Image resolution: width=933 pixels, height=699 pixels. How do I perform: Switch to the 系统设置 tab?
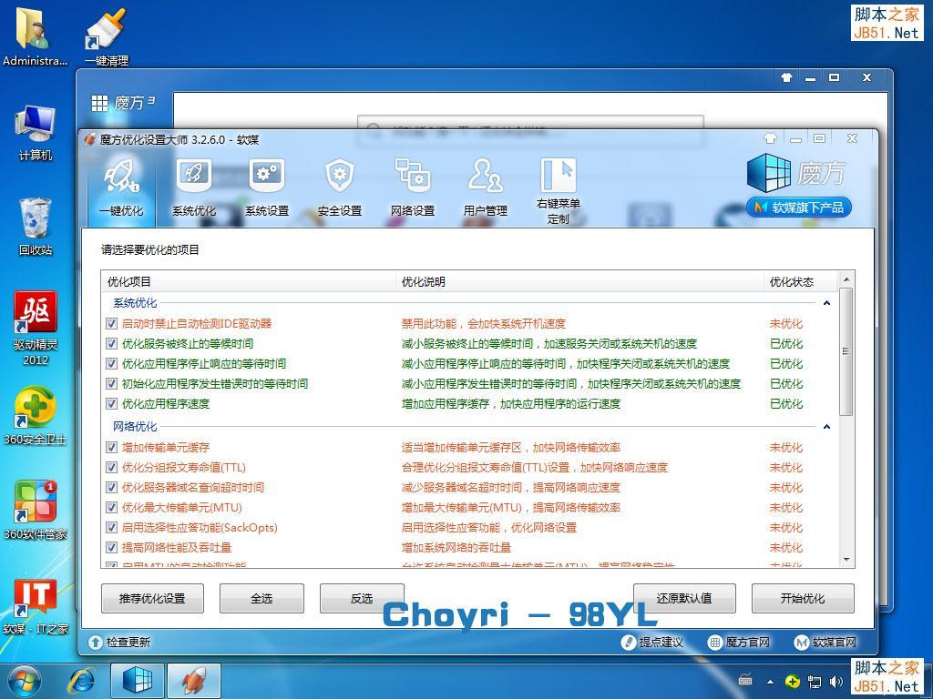(265, 186)
